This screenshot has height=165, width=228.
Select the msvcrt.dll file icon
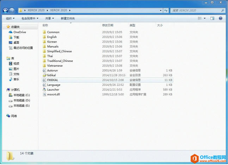click(44, 94)
